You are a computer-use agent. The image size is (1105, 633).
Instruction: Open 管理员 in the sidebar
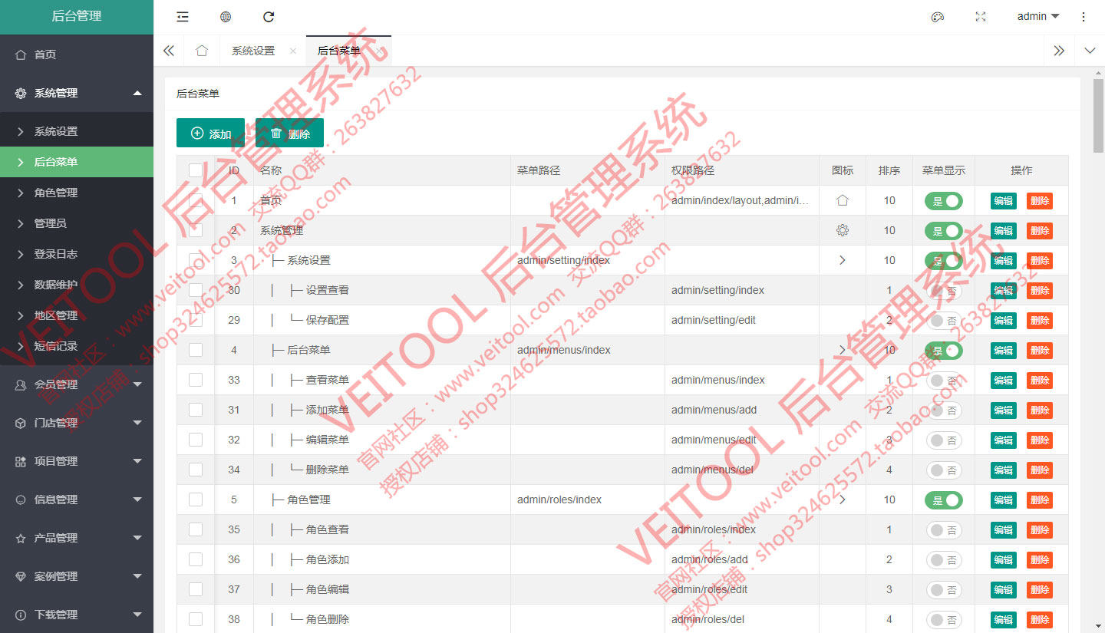click(x=77, y=223)
